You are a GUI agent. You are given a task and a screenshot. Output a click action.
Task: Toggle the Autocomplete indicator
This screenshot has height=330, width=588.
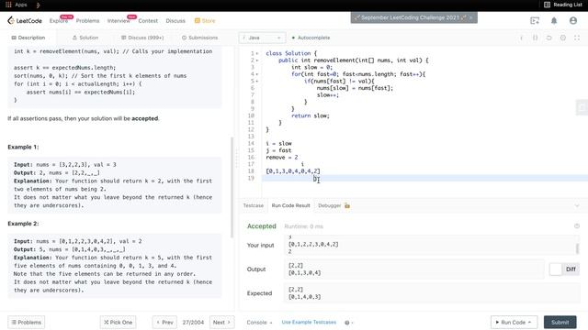point(311,38)
